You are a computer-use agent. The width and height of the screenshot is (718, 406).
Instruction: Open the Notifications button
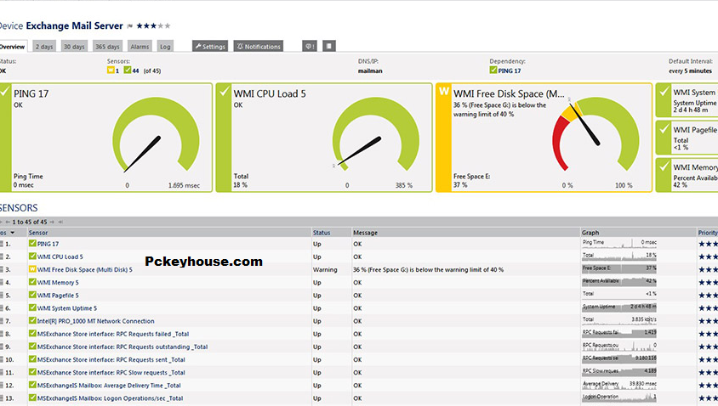259,46
